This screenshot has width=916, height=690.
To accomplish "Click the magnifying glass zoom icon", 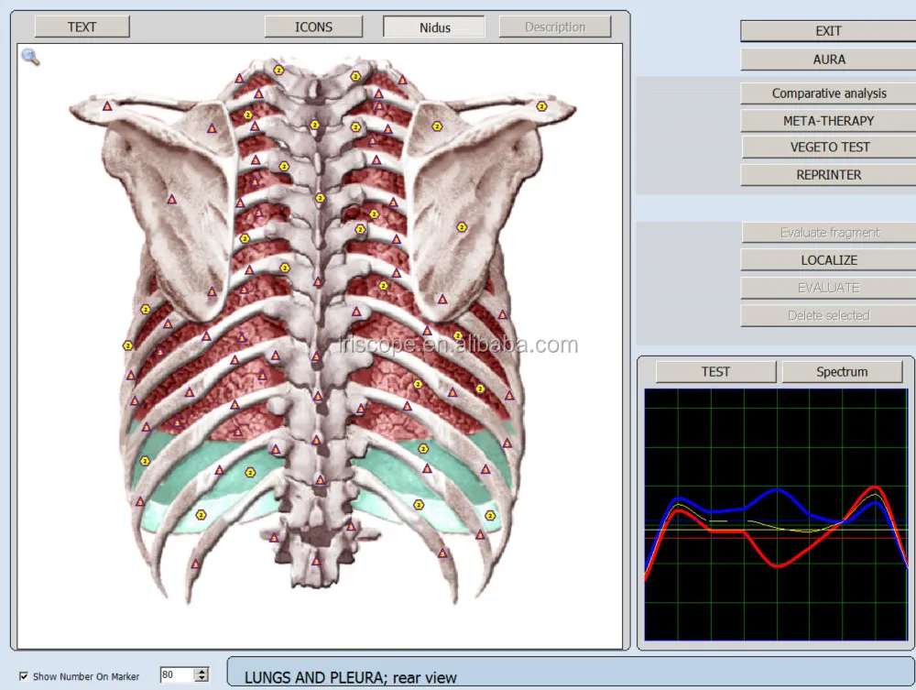I will 30,57.
